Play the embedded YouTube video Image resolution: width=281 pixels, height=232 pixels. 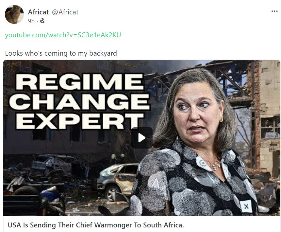coord(142,138)
